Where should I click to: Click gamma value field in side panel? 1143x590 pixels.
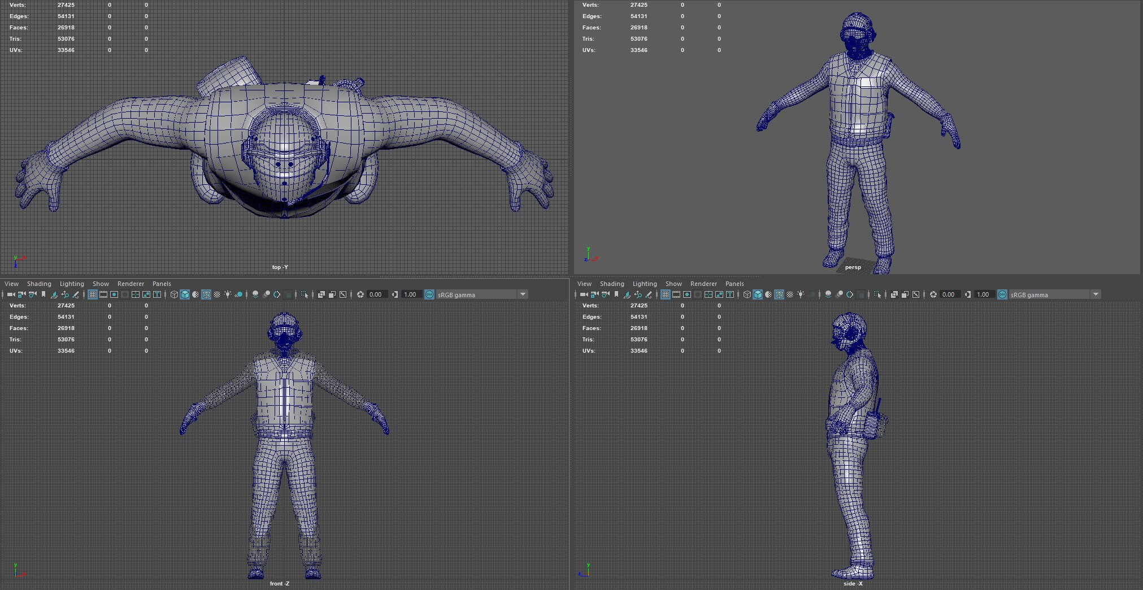click(984, 294)
